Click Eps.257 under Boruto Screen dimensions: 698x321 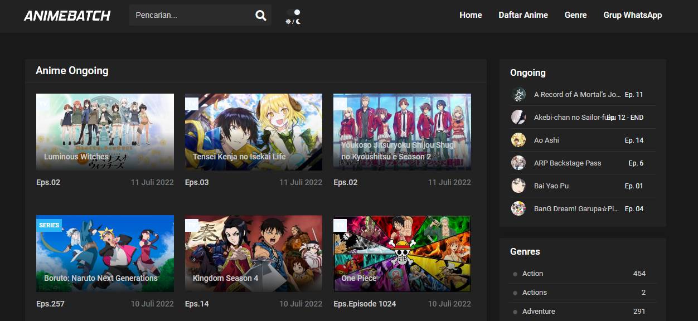click(50, 304)
